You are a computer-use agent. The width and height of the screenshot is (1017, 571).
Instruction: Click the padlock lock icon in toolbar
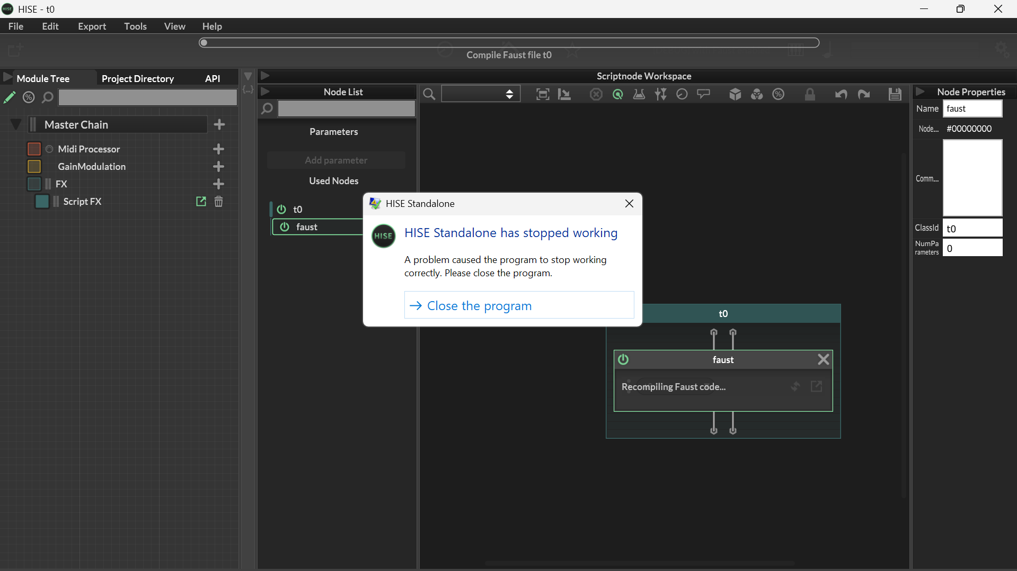tap(810, 95)
